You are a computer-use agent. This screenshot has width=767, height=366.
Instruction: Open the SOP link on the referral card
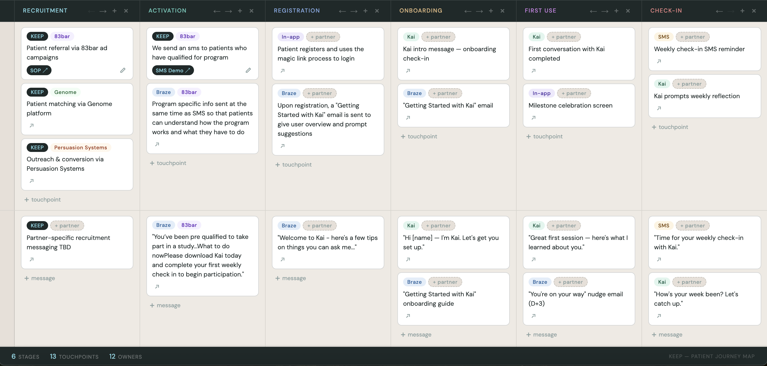coord(39,70)
